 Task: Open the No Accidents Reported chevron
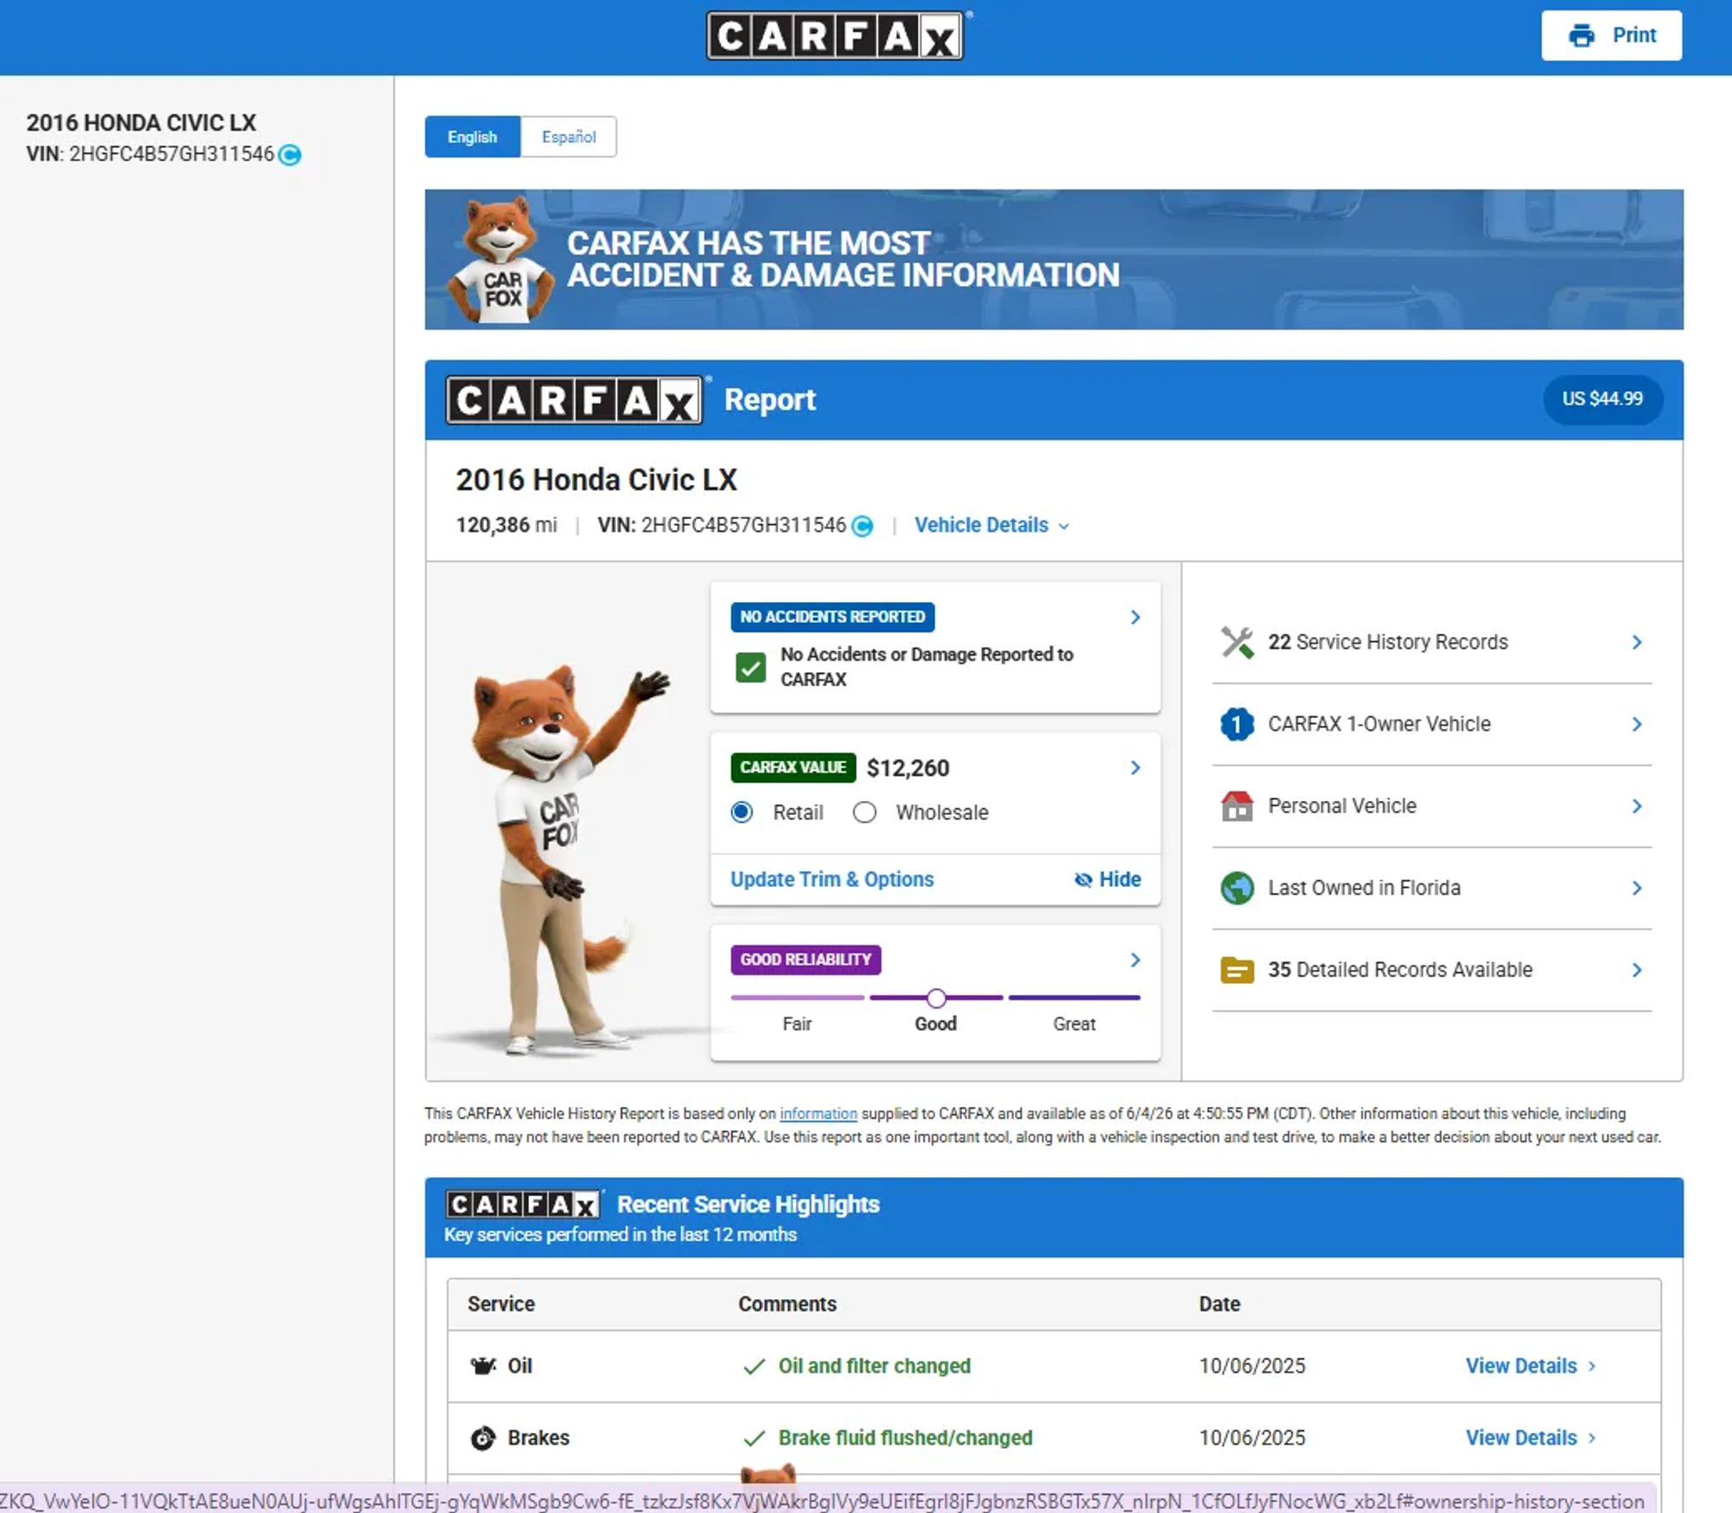1135,617
